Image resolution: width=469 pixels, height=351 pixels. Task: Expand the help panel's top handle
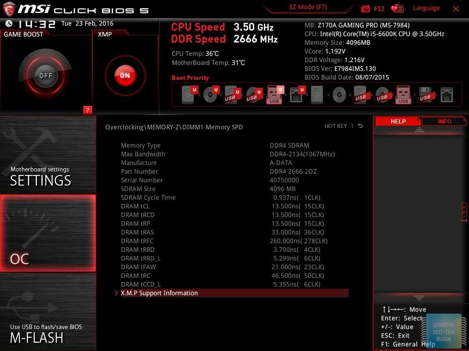[x=420, y=130]
